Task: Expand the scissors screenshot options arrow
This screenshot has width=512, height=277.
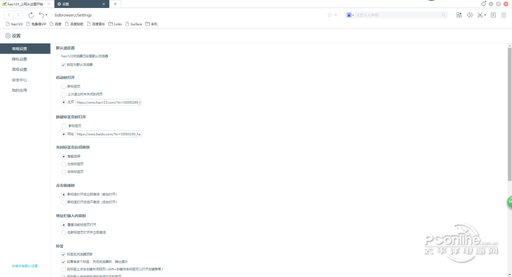Action: tap(485, 15)
